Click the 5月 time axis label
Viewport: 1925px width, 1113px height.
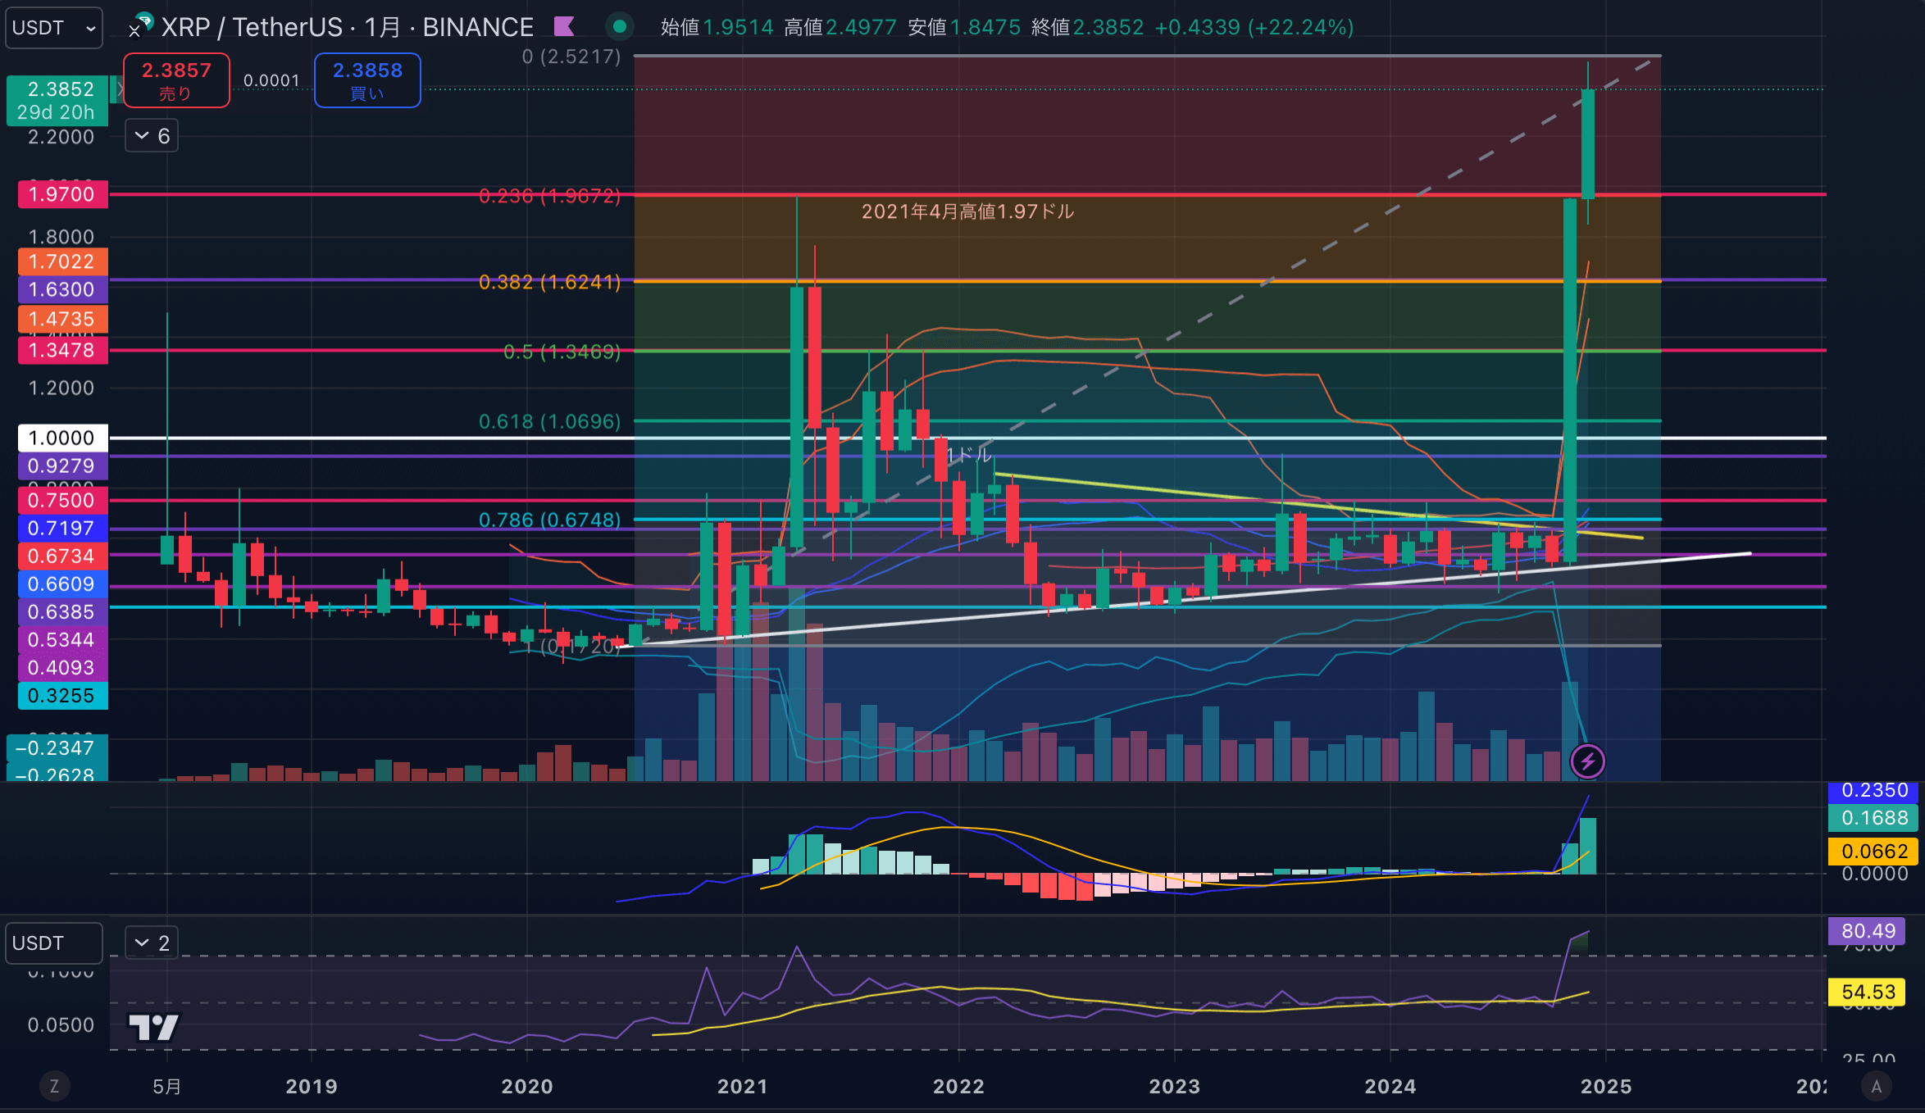[167, 1087]
